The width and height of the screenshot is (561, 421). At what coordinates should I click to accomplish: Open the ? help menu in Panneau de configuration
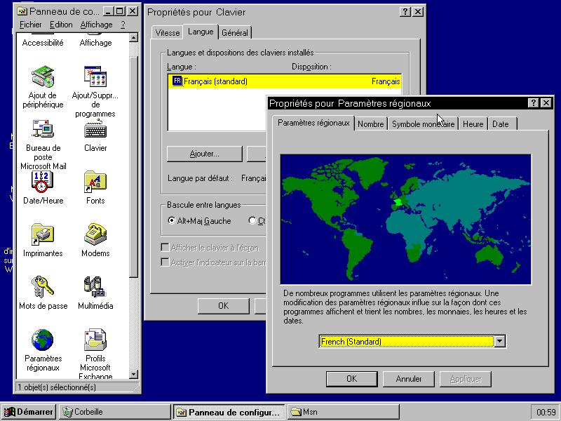coord(123,25)
